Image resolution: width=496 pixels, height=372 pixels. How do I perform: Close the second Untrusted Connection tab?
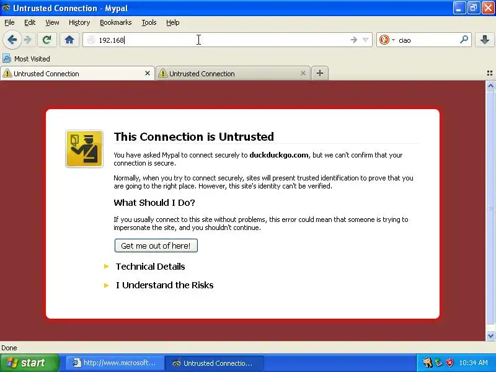click(x=303, y=73)
